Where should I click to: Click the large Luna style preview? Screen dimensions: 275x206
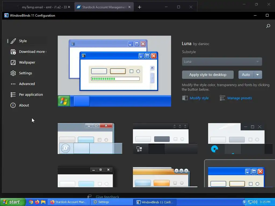[114, 71]
